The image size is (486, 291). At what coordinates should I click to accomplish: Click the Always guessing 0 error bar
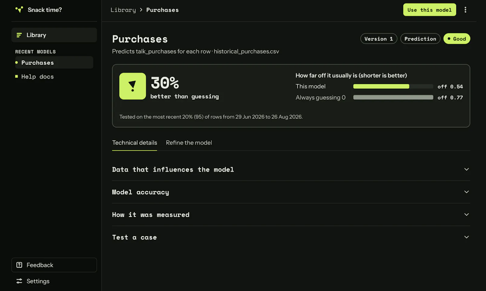[393, 97]
